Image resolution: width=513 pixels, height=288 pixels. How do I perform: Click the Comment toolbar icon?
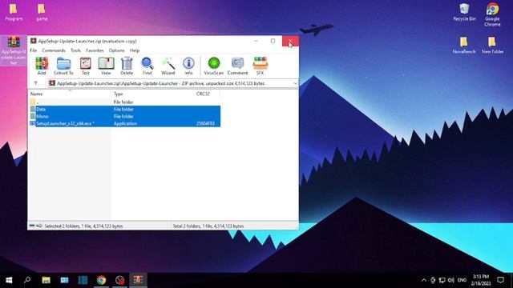click(237, 66)
